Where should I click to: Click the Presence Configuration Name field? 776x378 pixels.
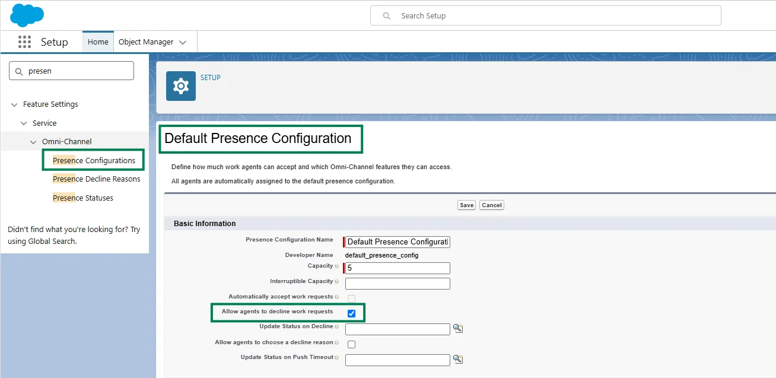tap(397, 242)
